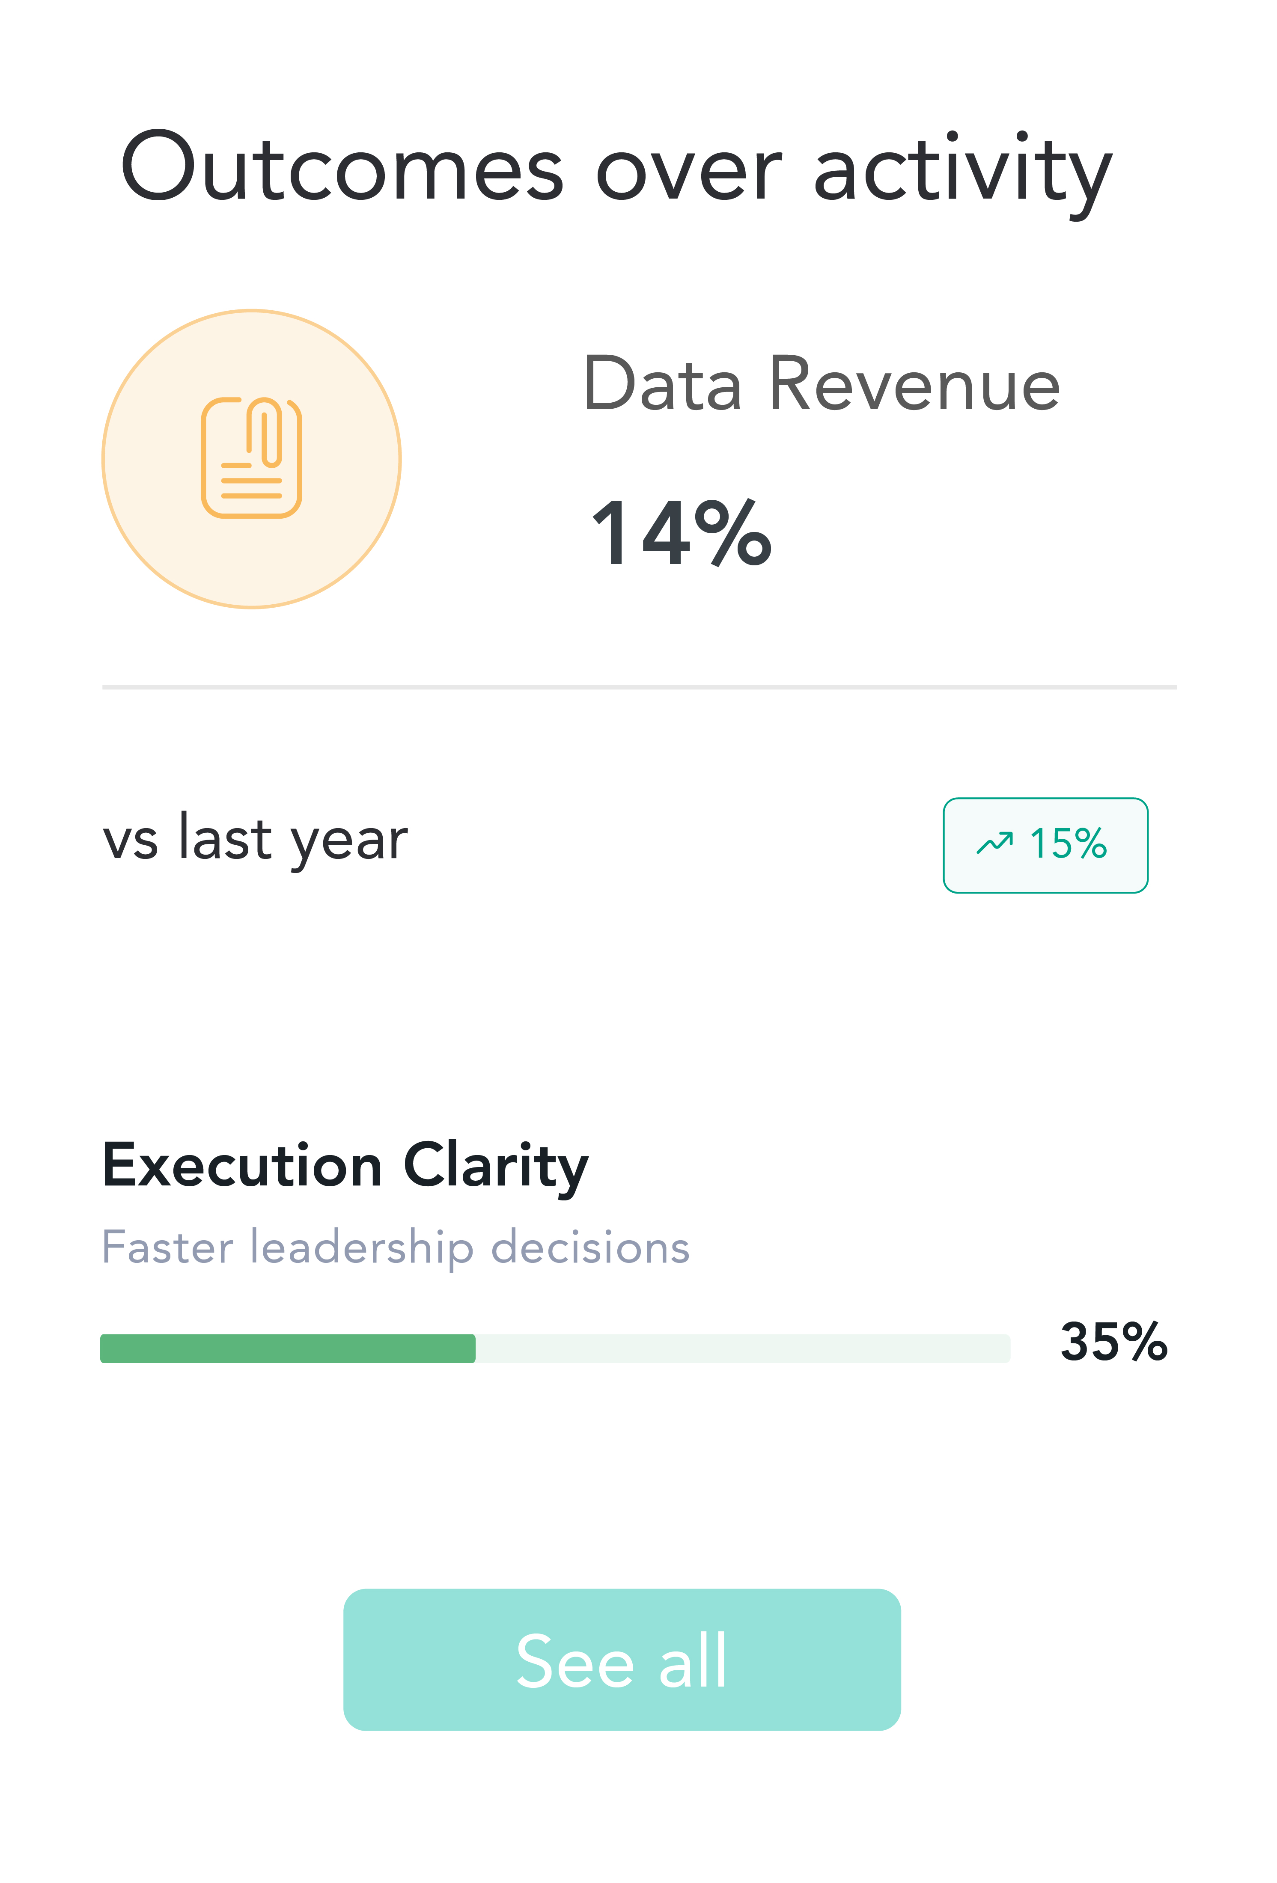
Task: Click the orange document attachment icon
Action: point(251,458)
